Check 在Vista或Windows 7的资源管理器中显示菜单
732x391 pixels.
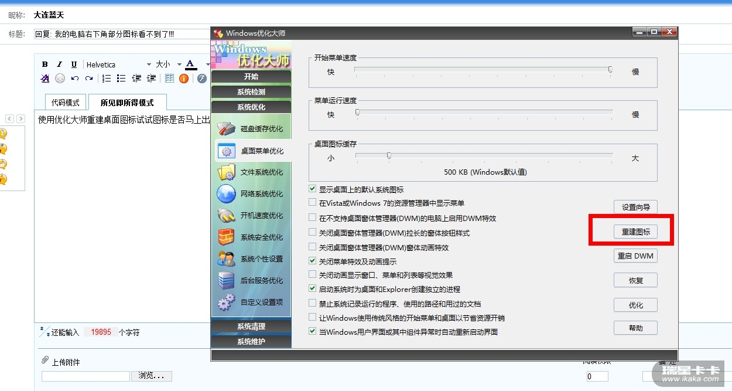pos(312,203)
